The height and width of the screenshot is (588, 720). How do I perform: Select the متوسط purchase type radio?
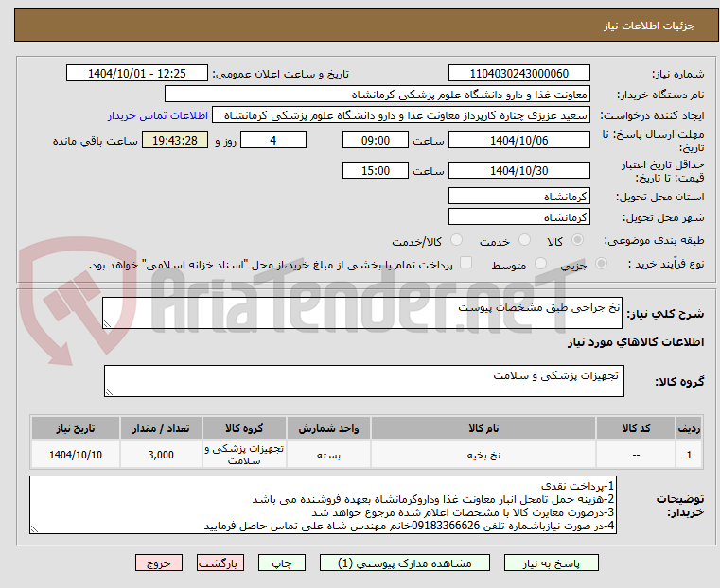tap(540, 264)
